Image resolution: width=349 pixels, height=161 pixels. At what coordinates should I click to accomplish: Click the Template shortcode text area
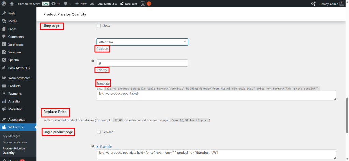tap(216, 95)
